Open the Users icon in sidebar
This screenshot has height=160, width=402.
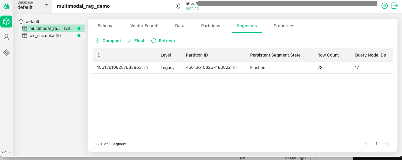coord(6,37)
